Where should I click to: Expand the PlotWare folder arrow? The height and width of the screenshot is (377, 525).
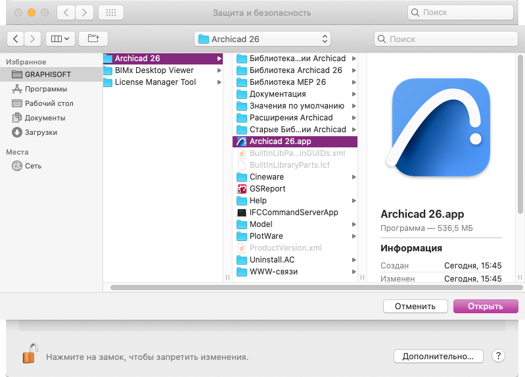(x=354, y=236)
